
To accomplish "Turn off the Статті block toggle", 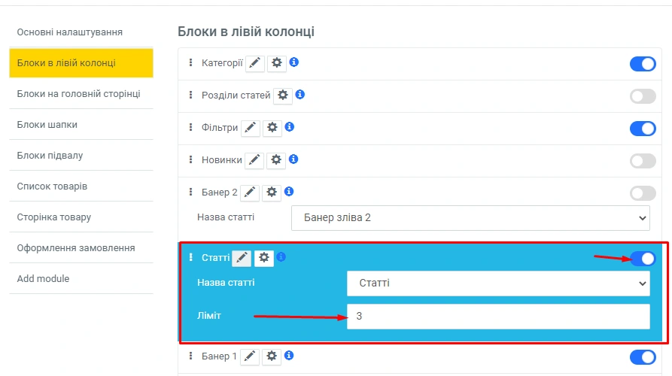I will 643,259.
